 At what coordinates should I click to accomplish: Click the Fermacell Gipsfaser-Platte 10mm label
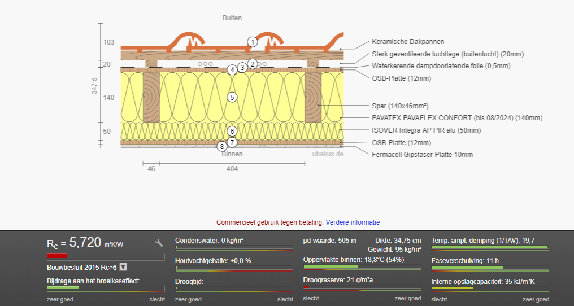(x=422, y=155)
